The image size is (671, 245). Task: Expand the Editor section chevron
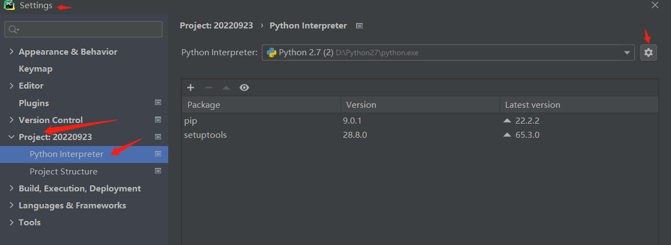coord(12,85)
